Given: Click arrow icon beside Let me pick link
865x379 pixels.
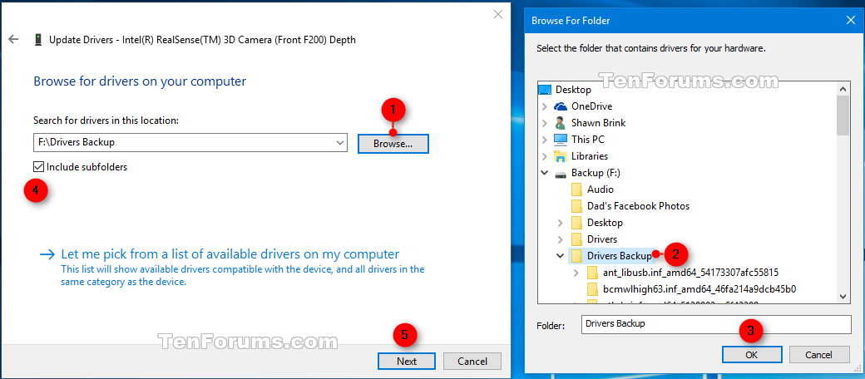Looking at the screenshot, I should [47, 254].
